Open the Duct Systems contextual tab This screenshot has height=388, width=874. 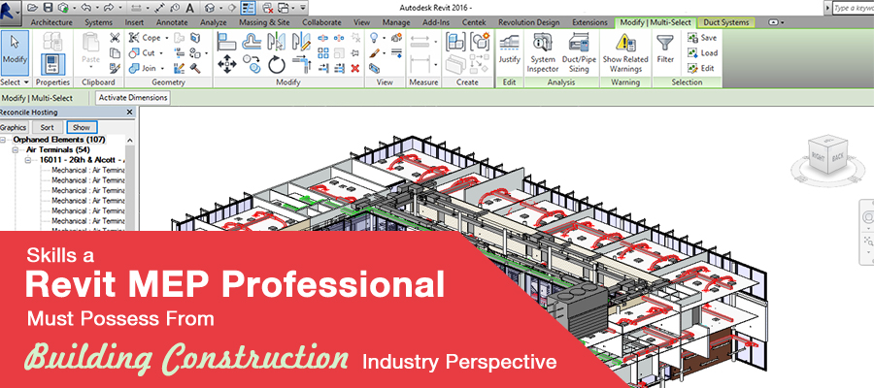(x=725, y=22)
